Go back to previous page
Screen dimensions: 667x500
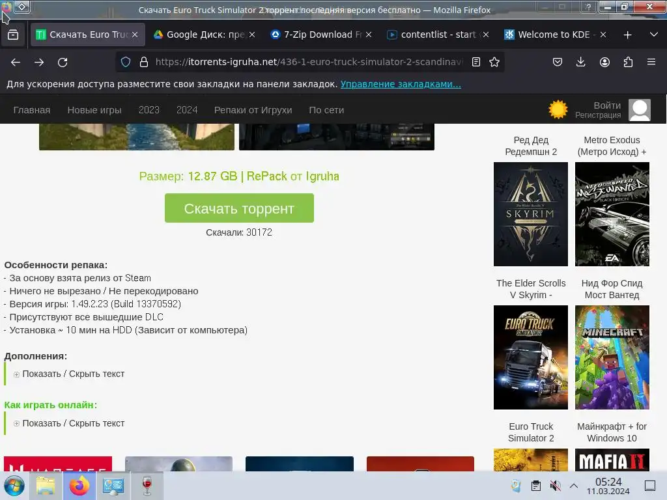click(x=16, y=62)
